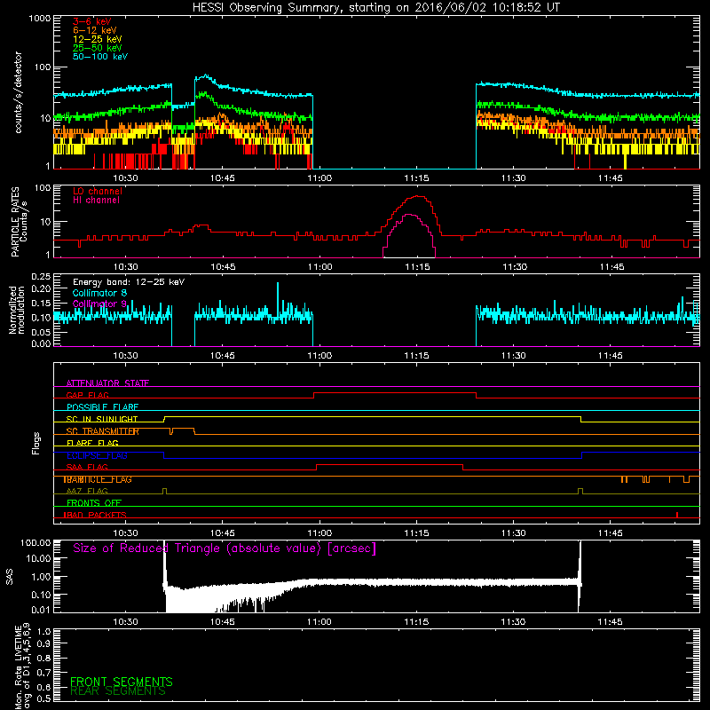Click the 50-100 keV peak near 10:42
The image size is (710, 710).
(206, 75)
